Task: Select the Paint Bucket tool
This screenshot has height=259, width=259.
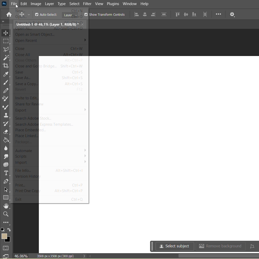Action: pyautogui.click(x=6, y=140)
